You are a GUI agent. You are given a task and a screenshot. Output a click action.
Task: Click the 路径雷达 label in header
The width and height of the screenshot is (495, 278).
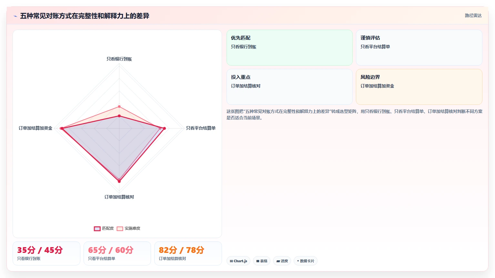coord(473,15)
